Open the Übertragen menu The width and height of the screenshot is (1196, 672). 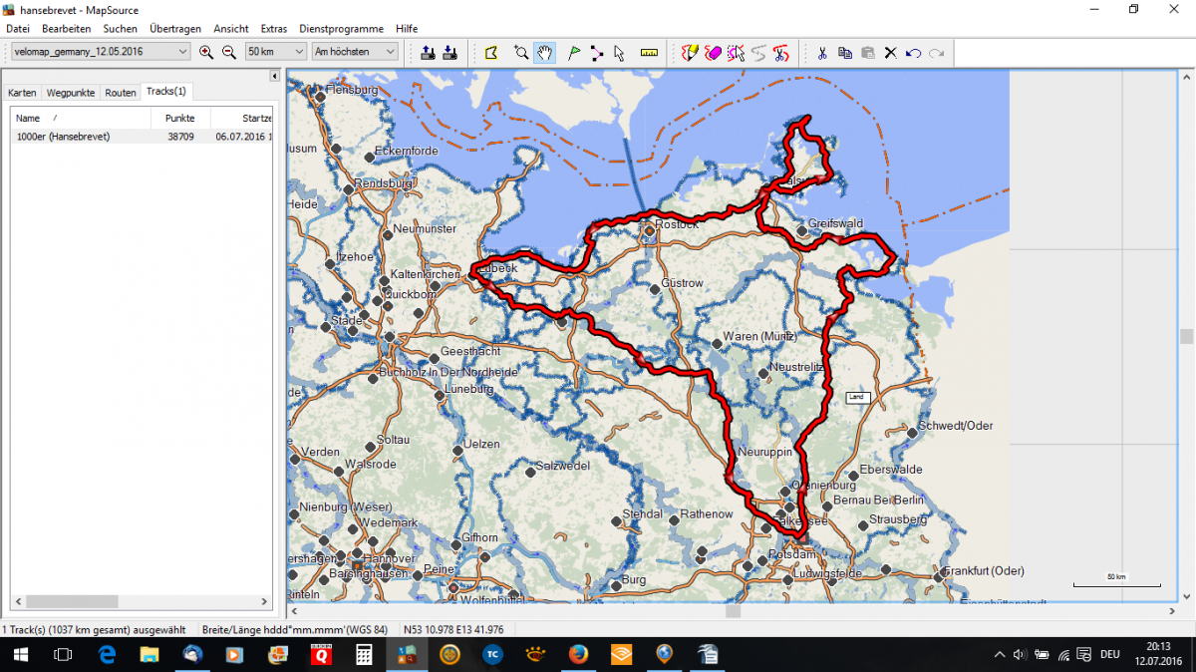(x=175, y=29)
